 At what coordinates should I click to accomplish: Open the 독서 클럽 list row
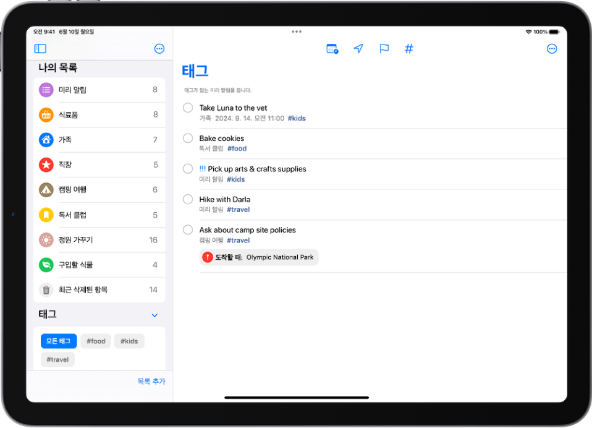(99, 215)
